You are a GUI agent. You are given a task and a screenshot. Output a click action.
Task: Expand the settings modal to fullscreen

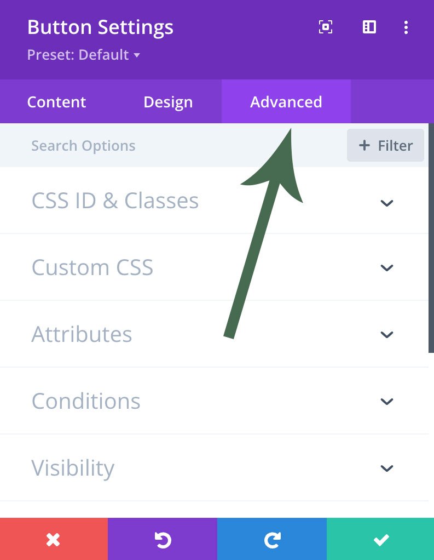click(x=326, y=27)
